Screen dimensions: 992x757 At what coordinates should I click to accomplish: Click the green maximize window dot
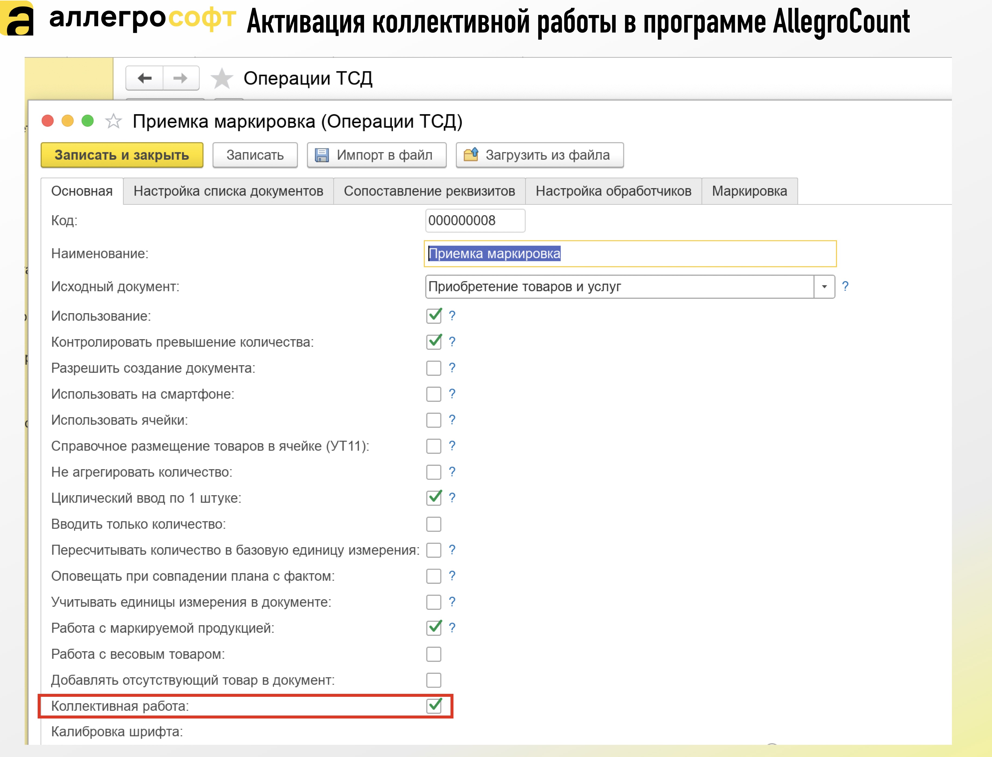click(88, 121)
